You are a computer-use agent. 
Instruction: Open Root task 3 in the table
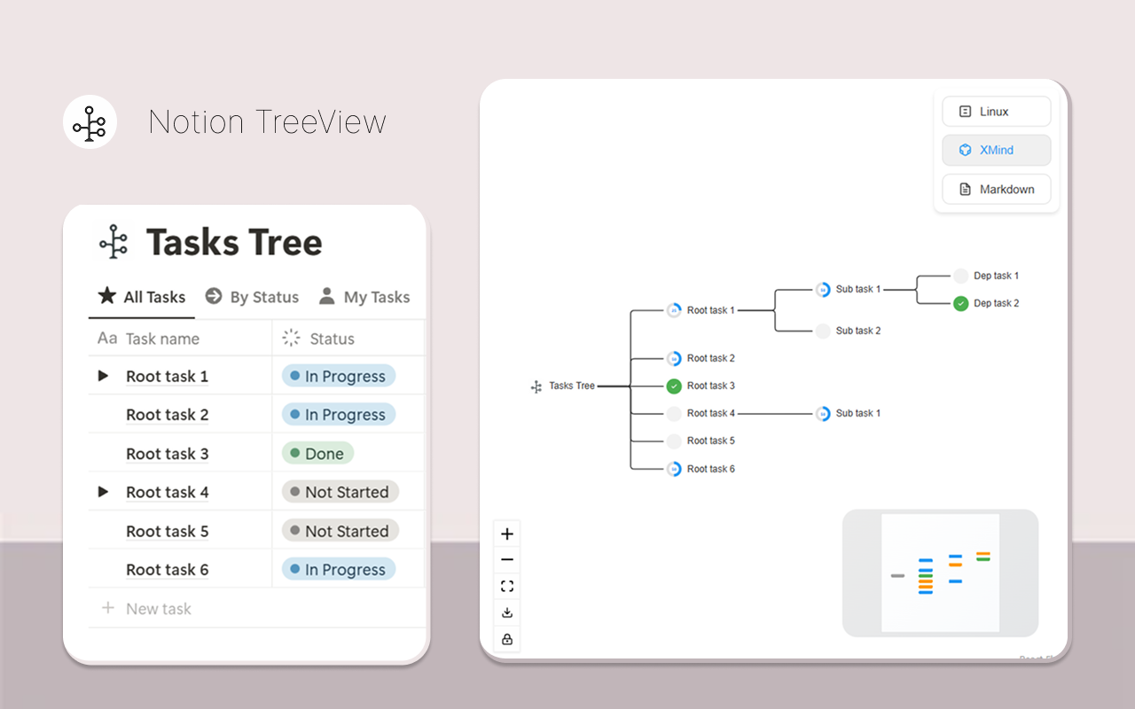tap(167, 454)
